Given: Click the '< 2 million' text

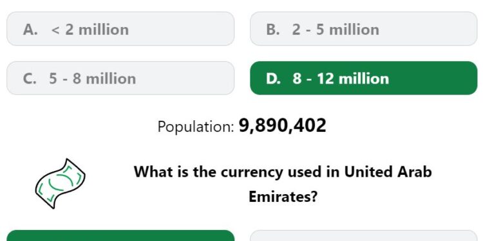Looking at the screenshot, I should point(90,30).
